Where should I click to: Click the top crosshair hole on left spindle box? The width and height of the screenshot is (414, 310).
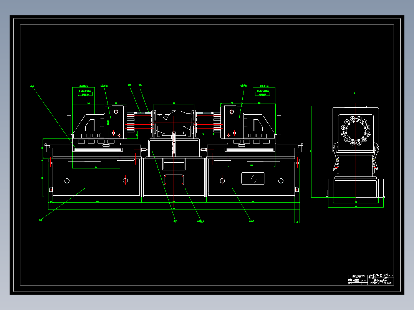(116, 112)
